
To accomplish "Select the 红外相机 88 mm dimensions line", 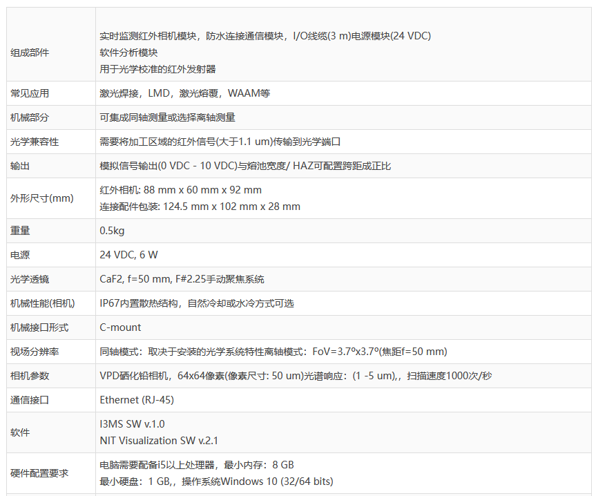I will point(181,190).
